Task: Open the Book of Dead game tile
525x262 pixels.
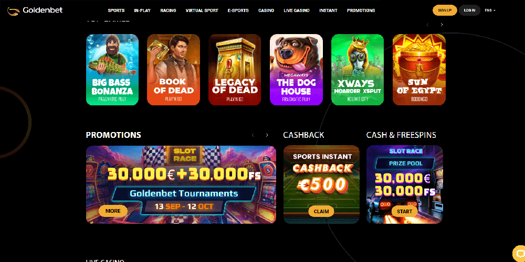Action: tap(173, 70)
